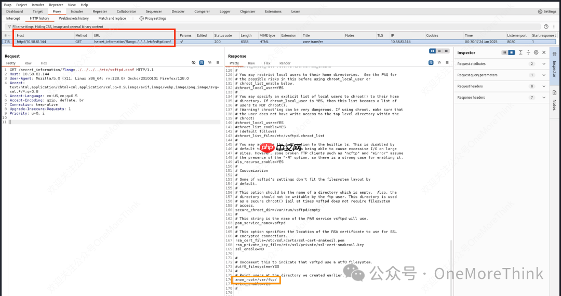Viewport: 561px width, 296px height.
Task: Toggle show non-printable \n in Request
Action: pos(210,62)
